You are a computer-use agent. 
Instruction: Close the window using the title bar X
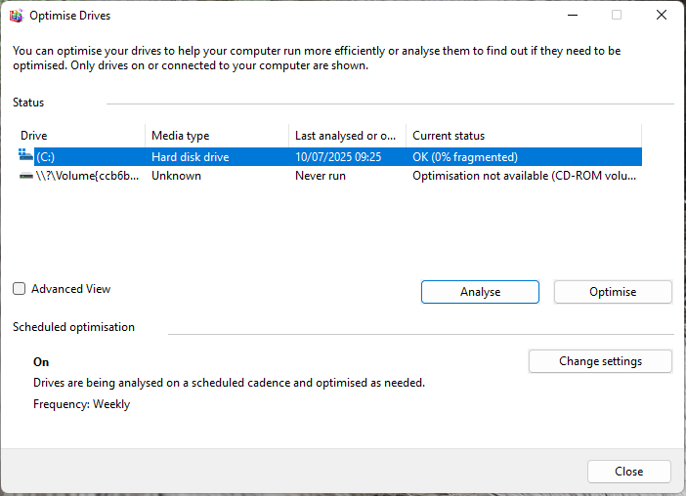click(x=661, y=16)
